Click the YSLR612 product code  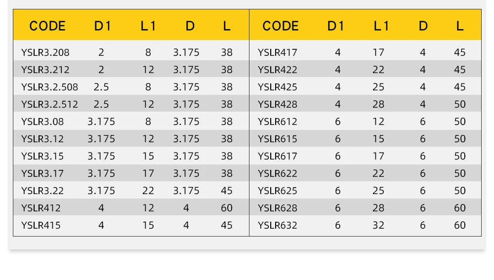coord(278,121)
